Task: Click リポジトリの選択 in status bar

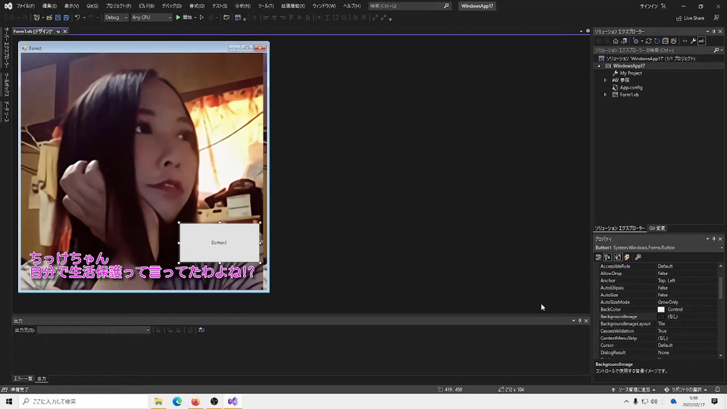Action: pos(686,389)
